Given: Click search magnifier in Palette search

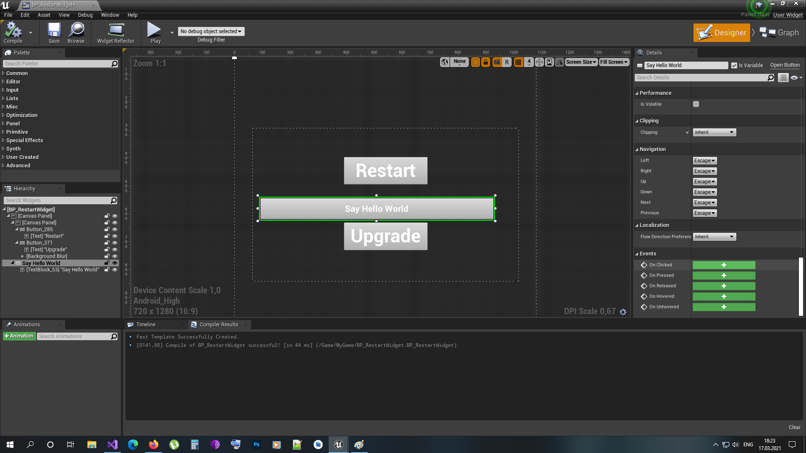Looking at the screenshot, I should [x=115, y=64].
